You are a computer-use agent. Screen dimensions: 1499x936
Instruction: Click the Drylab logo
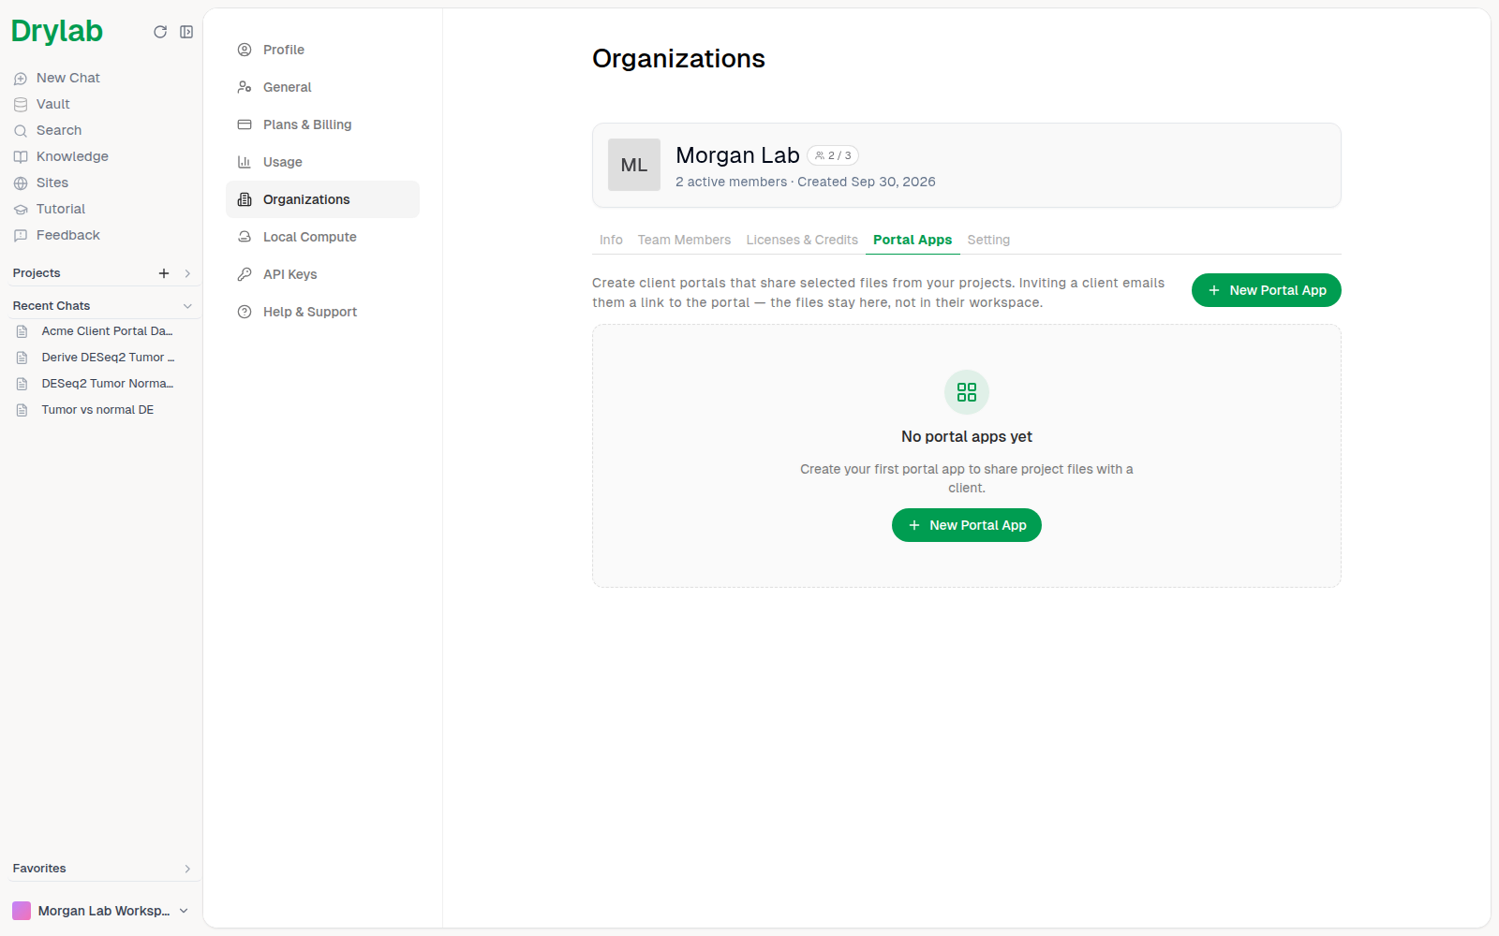57,32
